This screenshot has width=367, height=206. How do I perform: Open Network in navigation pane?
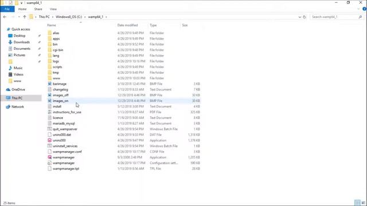(x=18, y=107)
